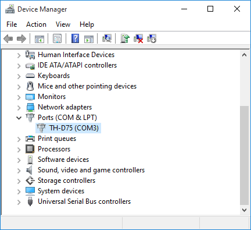Select the Ports (COM & LPT) label
The height and width of the screenshot is (230, 251).
coord(67,118)
